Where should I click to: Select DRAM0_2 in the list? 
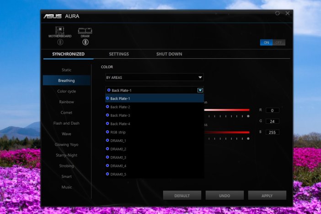pyautogui.click(x=155, y=149)
